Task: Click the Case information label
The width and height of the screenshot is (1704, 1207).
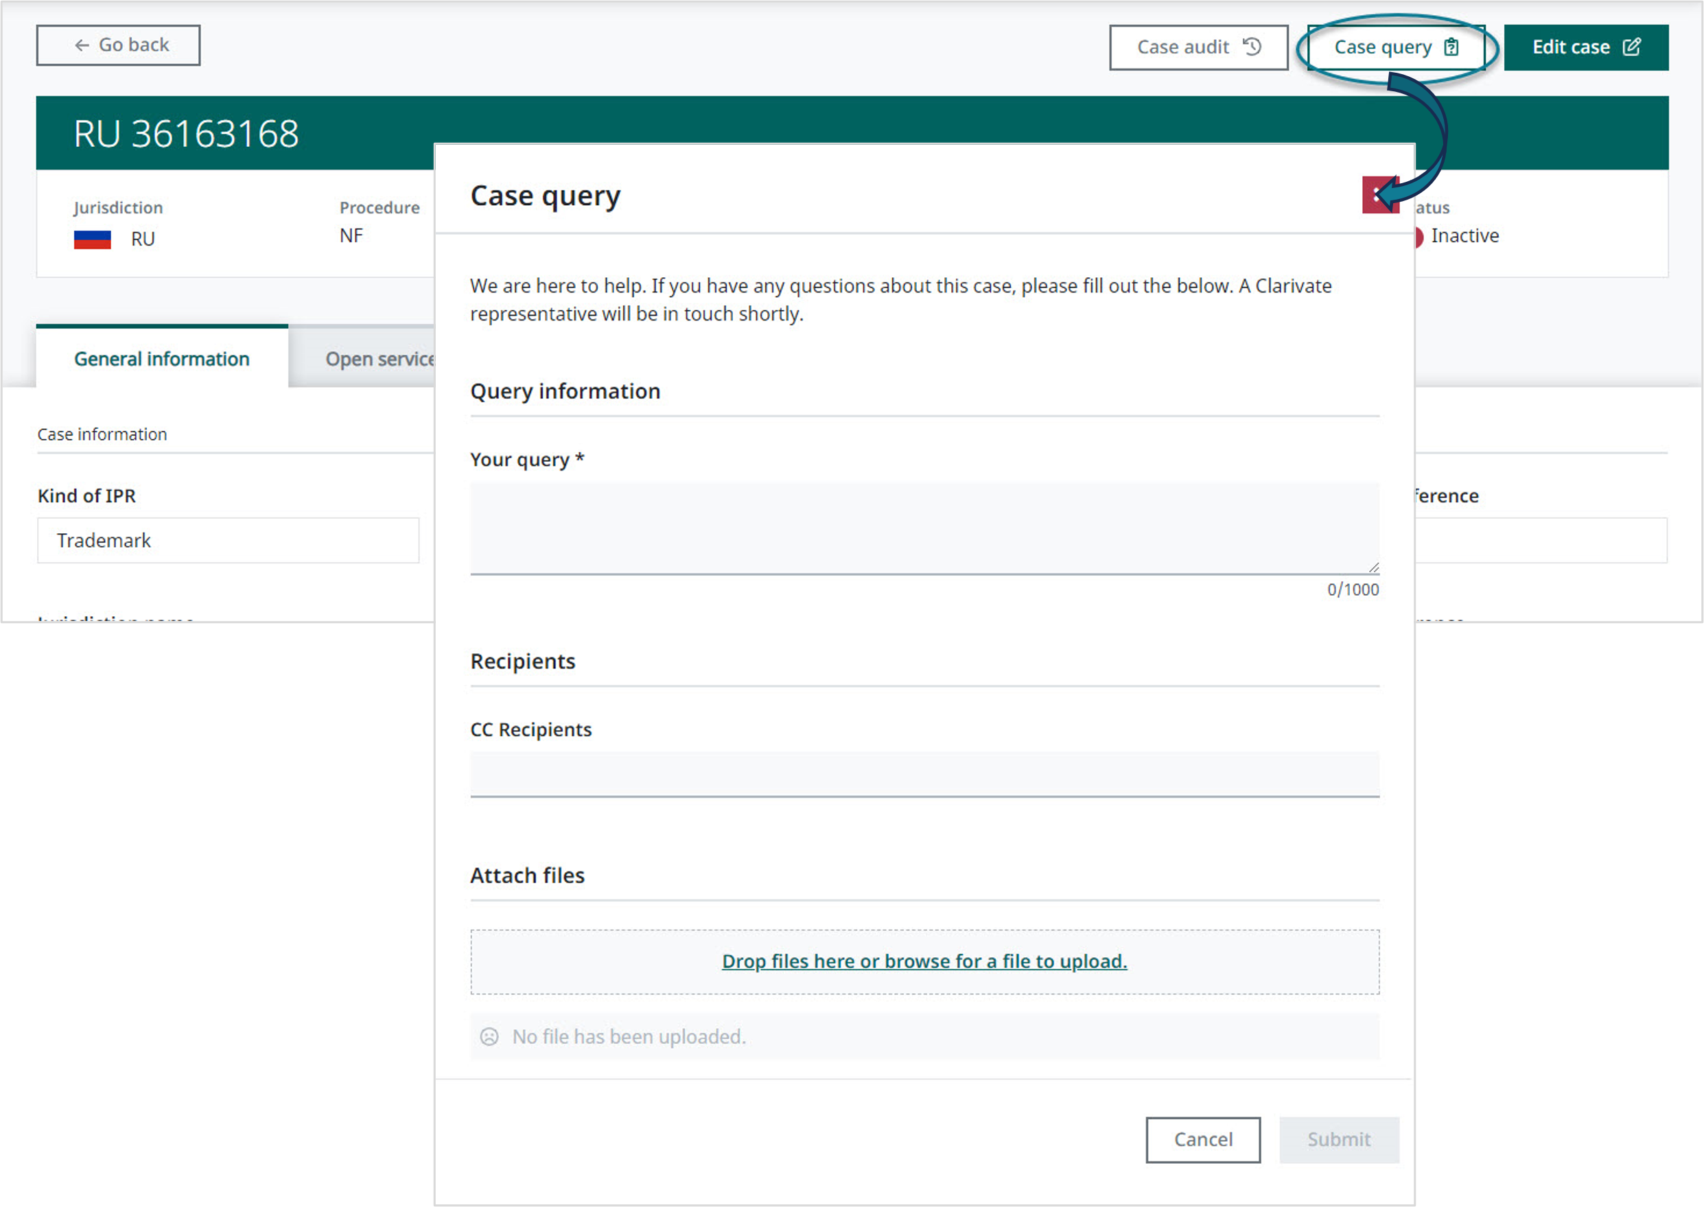Action: [x=102, y=434]
